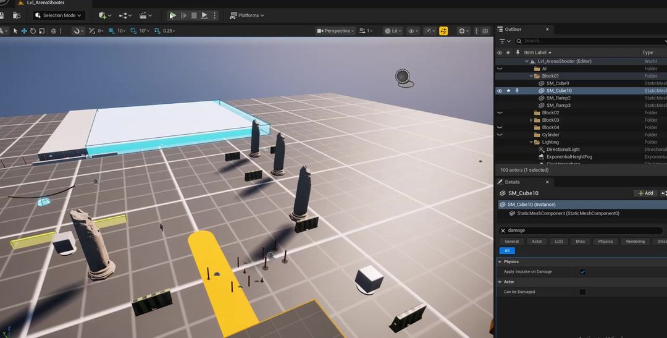Click the Type column header
The height and width of the screenshot is (338, 667).
(x=647, y=53)
